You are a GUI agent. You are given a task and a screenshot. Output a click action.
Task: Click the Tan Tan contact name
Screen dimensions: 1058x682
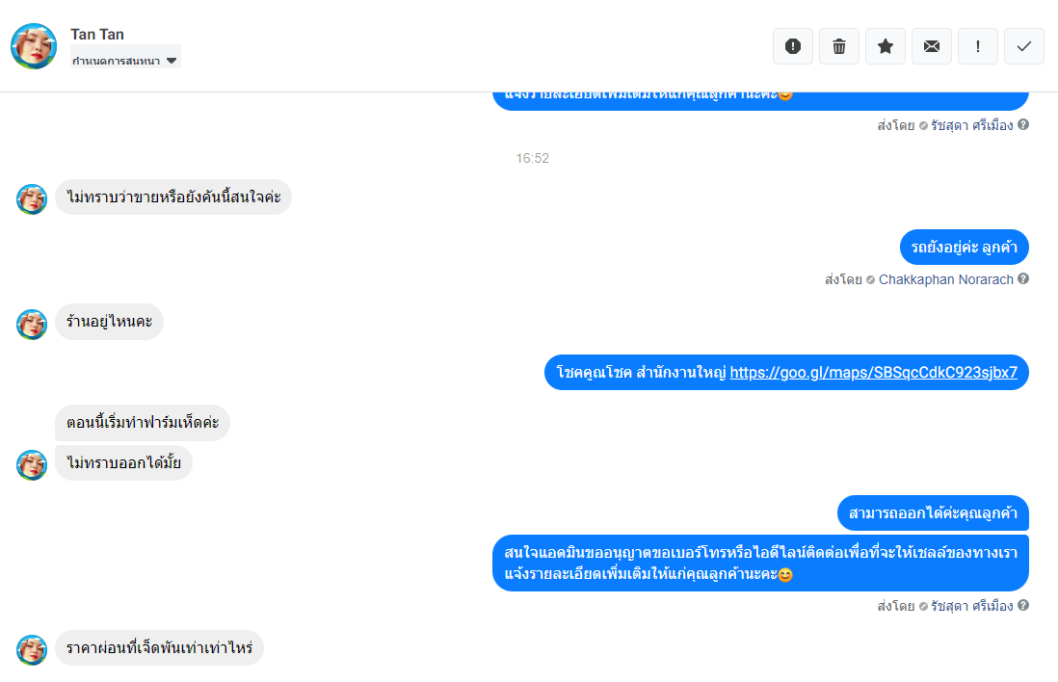pos(97,35)
